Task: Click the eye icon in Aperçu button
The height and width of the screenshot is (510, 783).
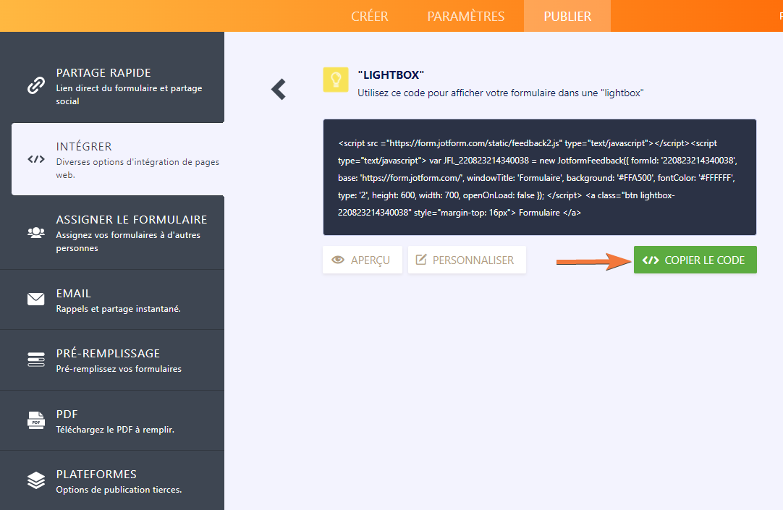Action: click(x=338, y=260)
